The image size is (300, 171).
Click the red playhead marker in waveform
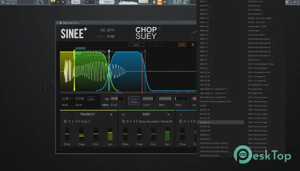click(142, 72)
